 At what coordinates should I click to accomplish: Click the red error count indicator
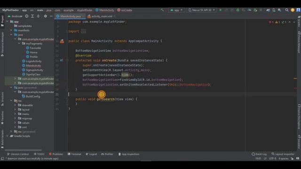(271, 22)
